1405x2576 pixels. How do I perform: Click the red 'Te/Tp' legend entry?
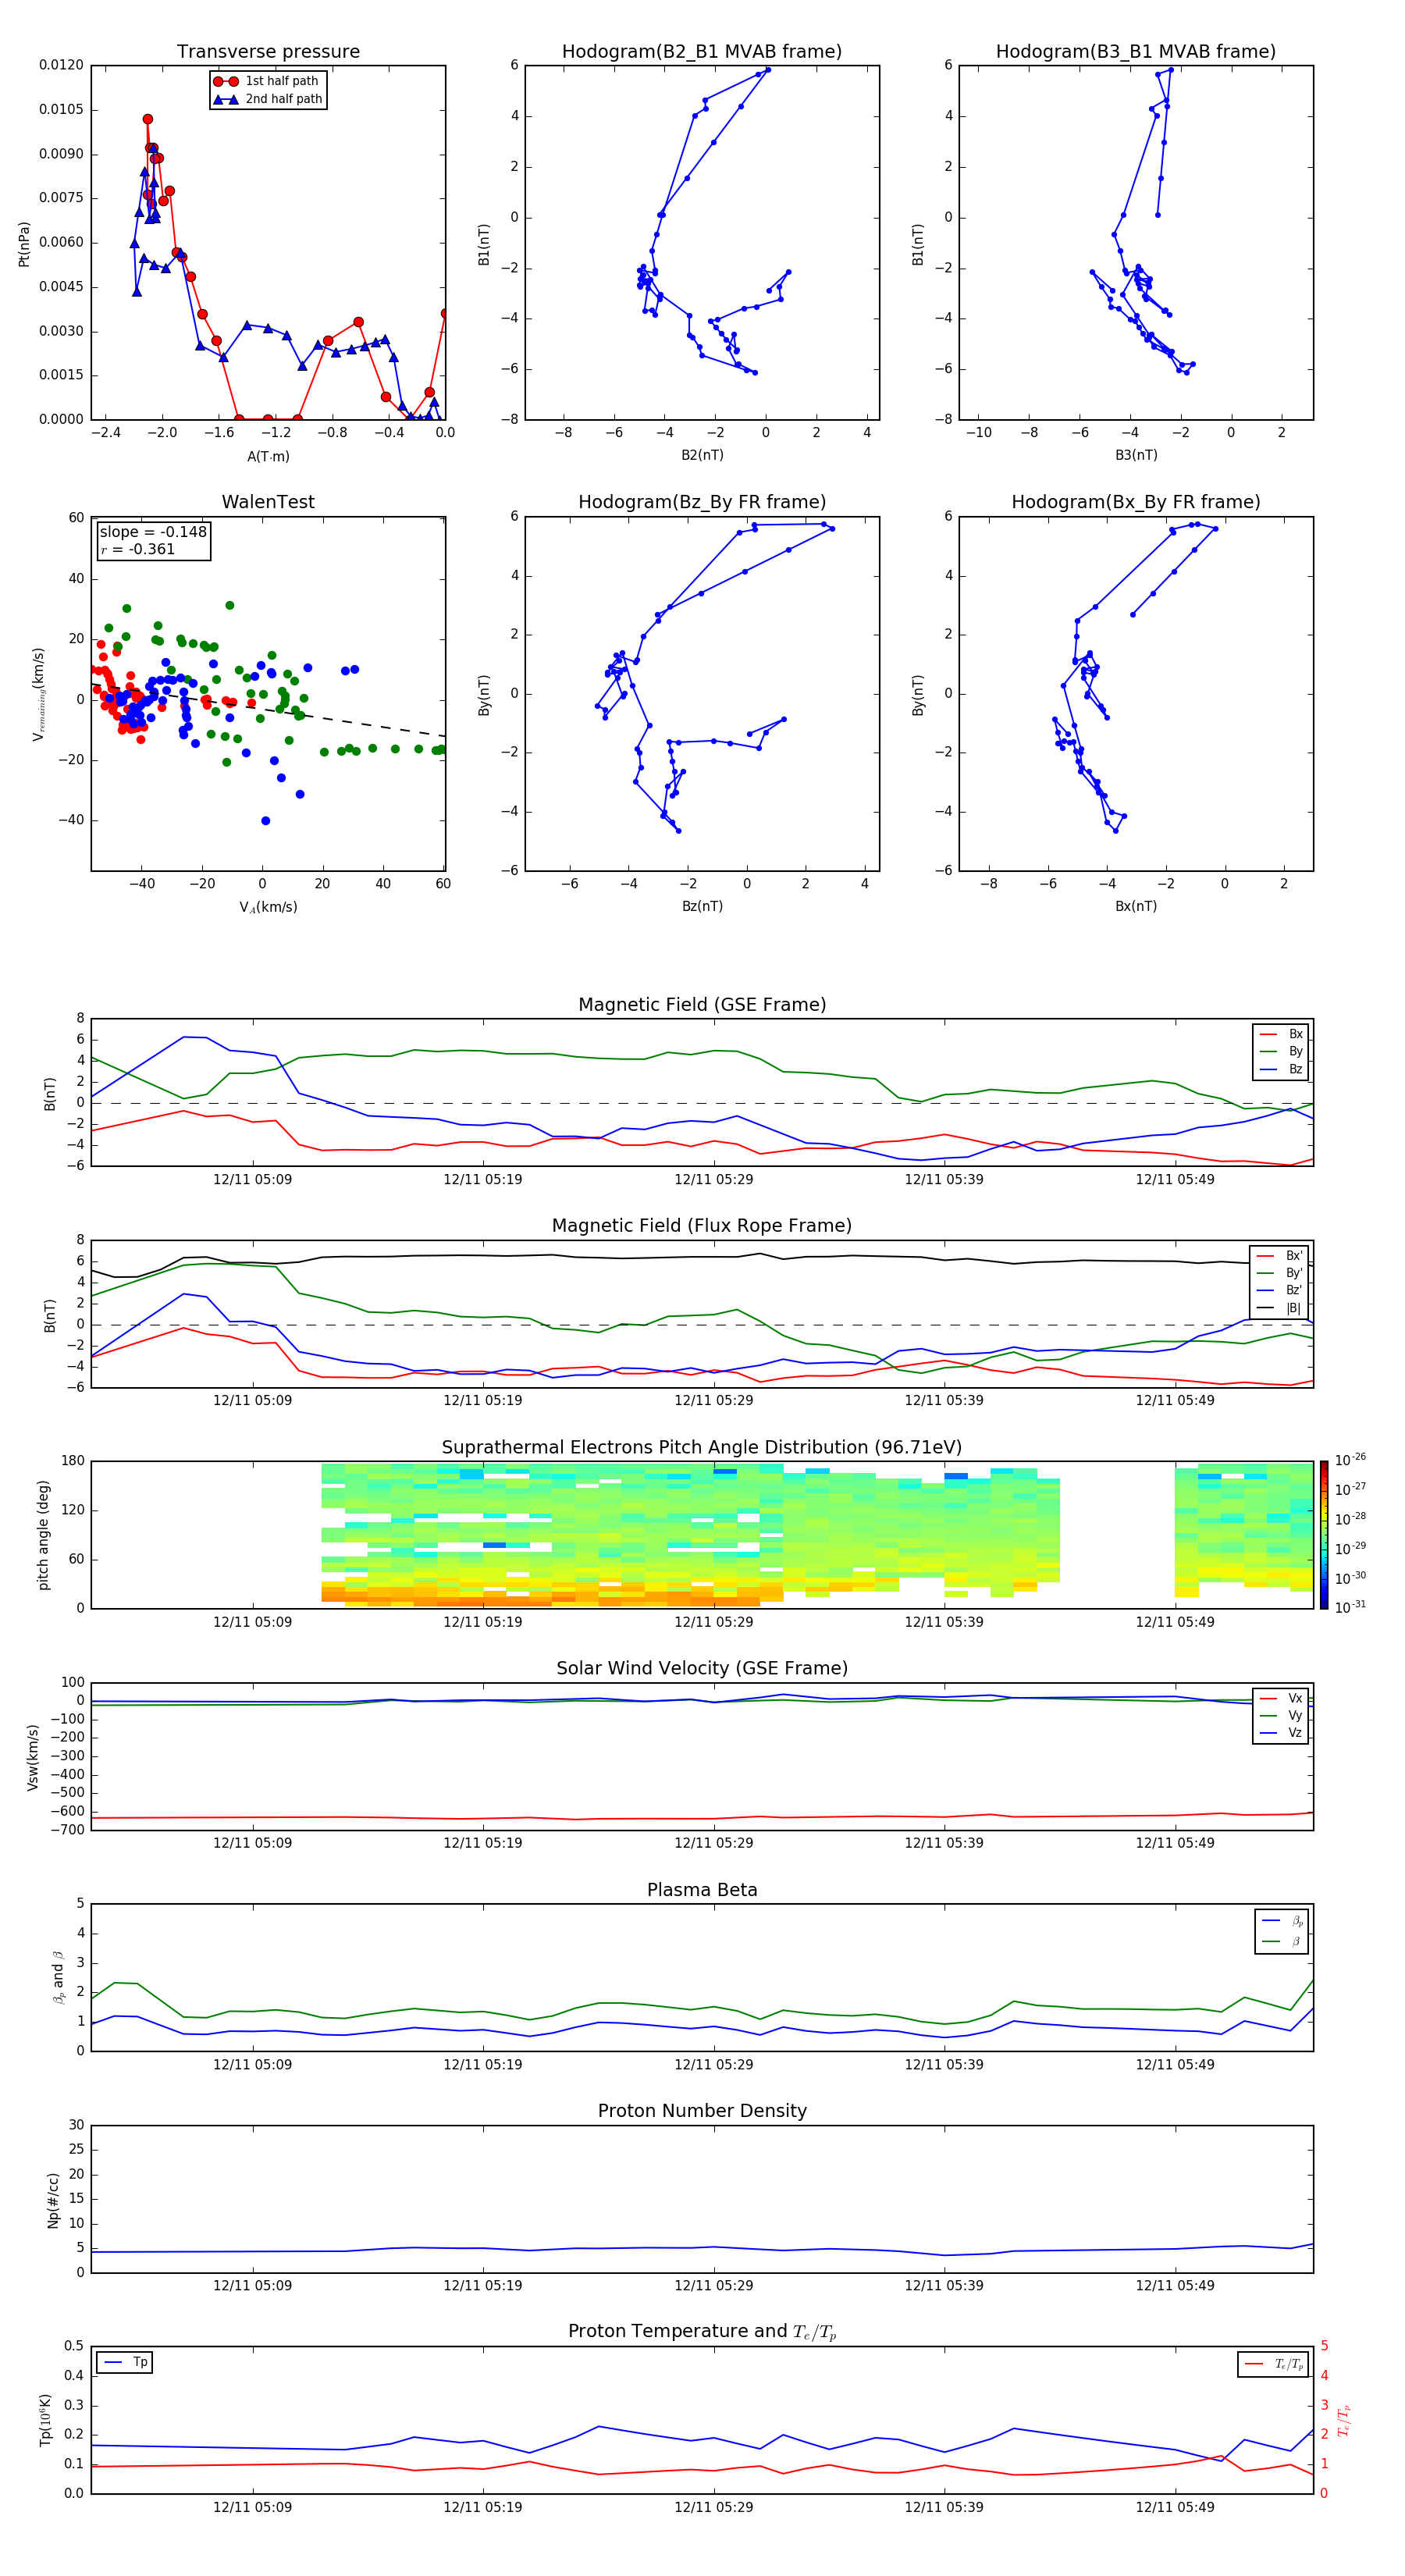(1274, 2364)
